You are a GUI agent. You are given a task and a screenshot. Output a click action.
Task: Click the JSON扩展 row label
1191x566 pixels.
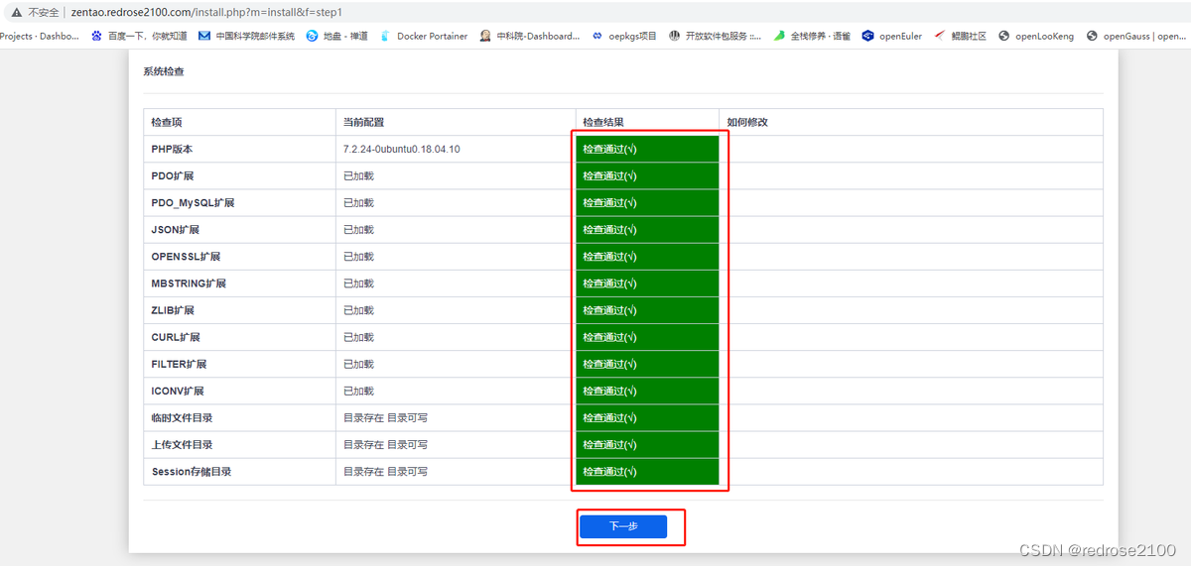[x=175, y=229]
